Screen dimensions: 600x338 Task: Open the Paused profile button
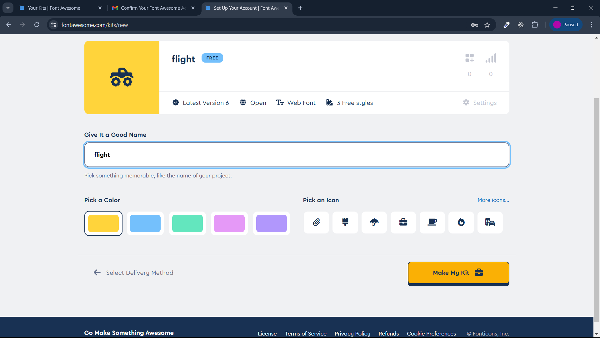(566, 25)
